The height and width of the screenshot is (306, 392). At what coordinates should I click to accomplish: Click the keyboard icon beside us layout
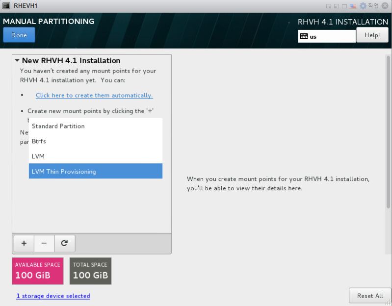[304, 36]
